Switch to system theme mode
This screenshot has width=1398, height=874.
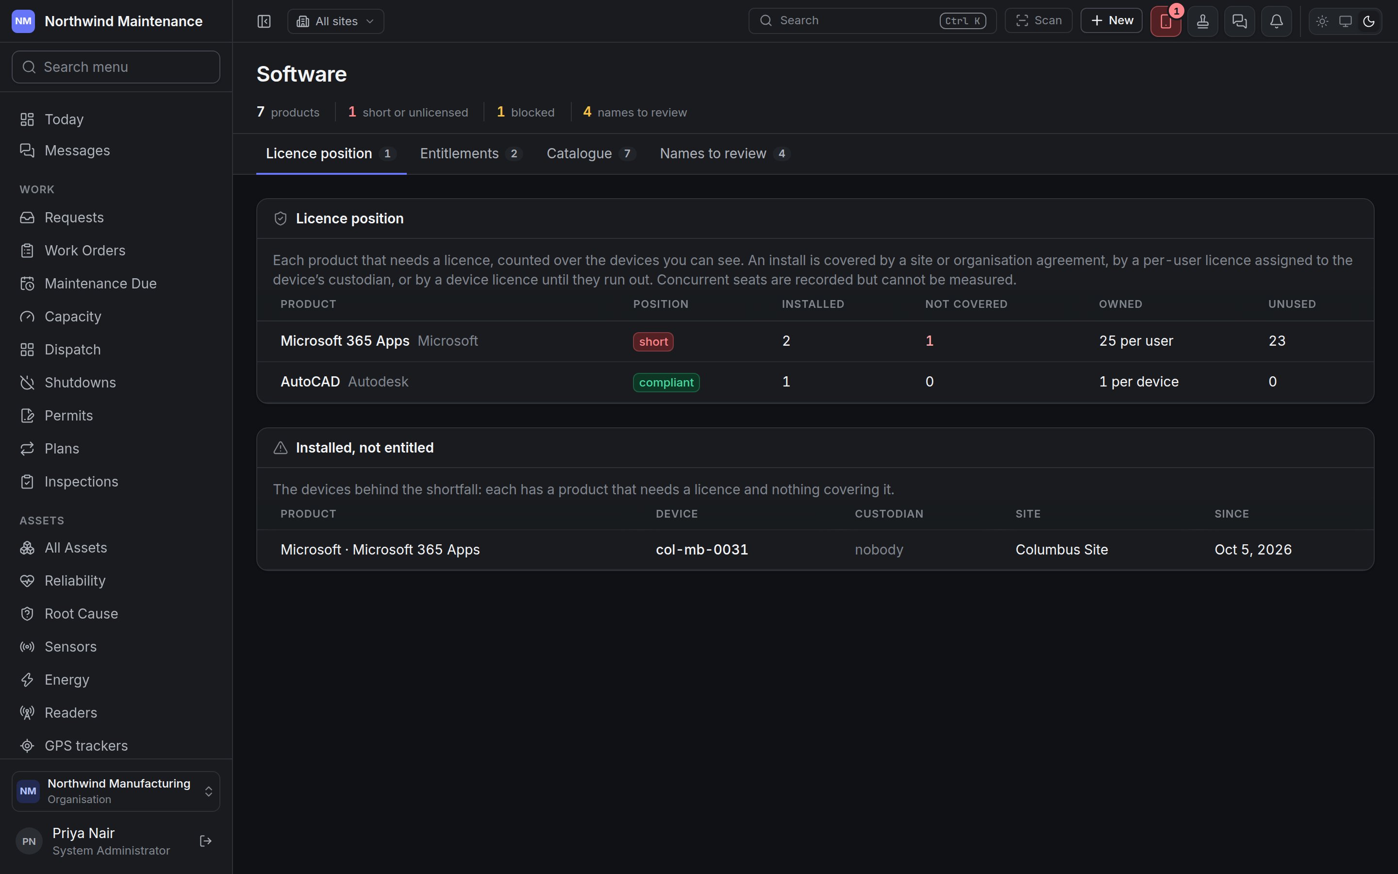pyautogui.click(x=1346, y=21)
